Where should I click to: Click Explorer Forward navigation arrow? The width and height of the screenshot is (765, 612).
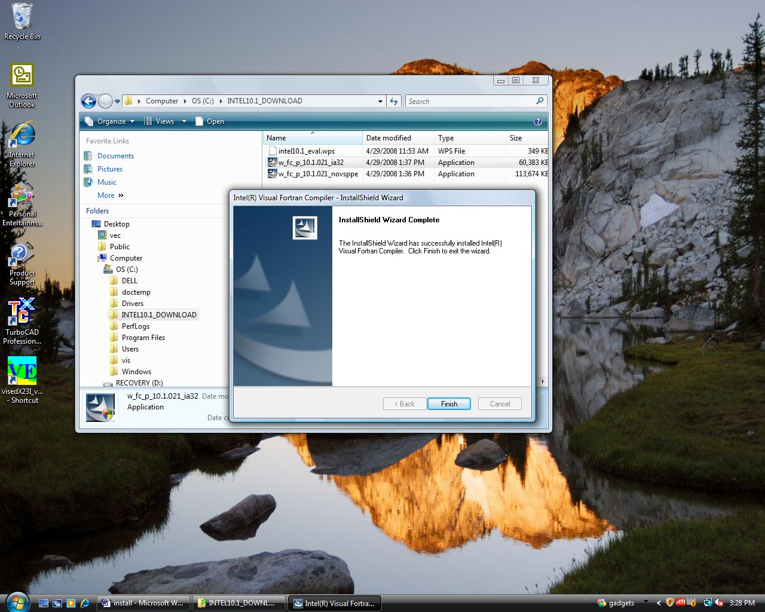[x=105, y=101]
